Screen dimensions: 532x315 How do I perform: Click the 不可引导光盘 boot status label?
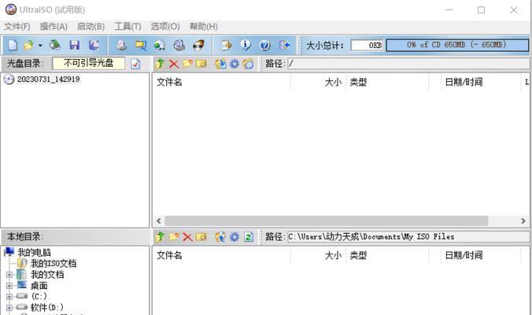coord(89,63)
